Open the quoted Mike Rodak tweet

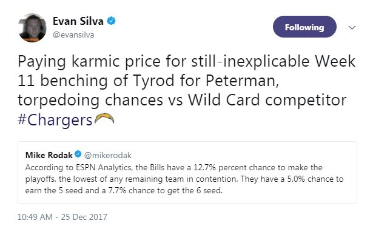187,172
